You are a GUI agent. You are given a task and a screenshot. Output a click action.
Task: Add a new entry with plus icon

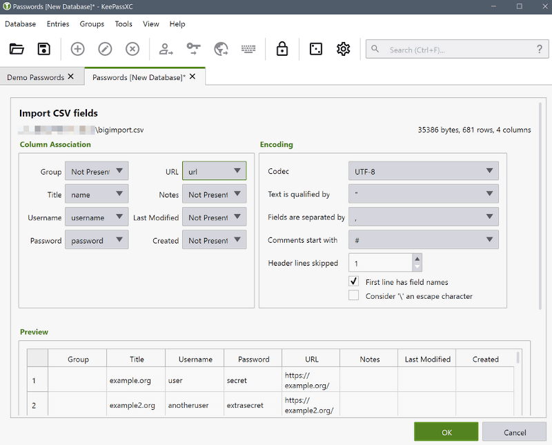77,49
